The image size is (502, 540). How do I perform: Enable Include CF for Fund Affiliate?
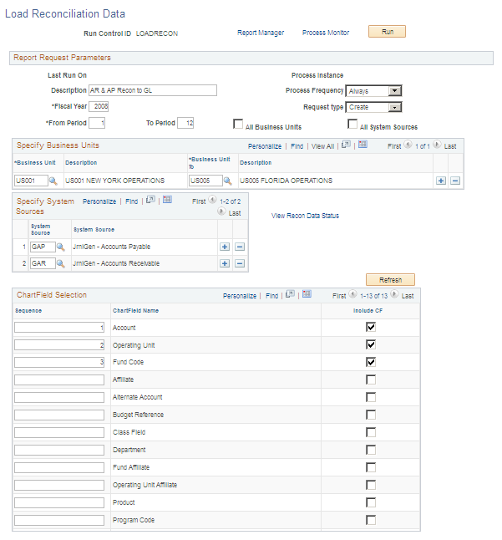(371, 467)
